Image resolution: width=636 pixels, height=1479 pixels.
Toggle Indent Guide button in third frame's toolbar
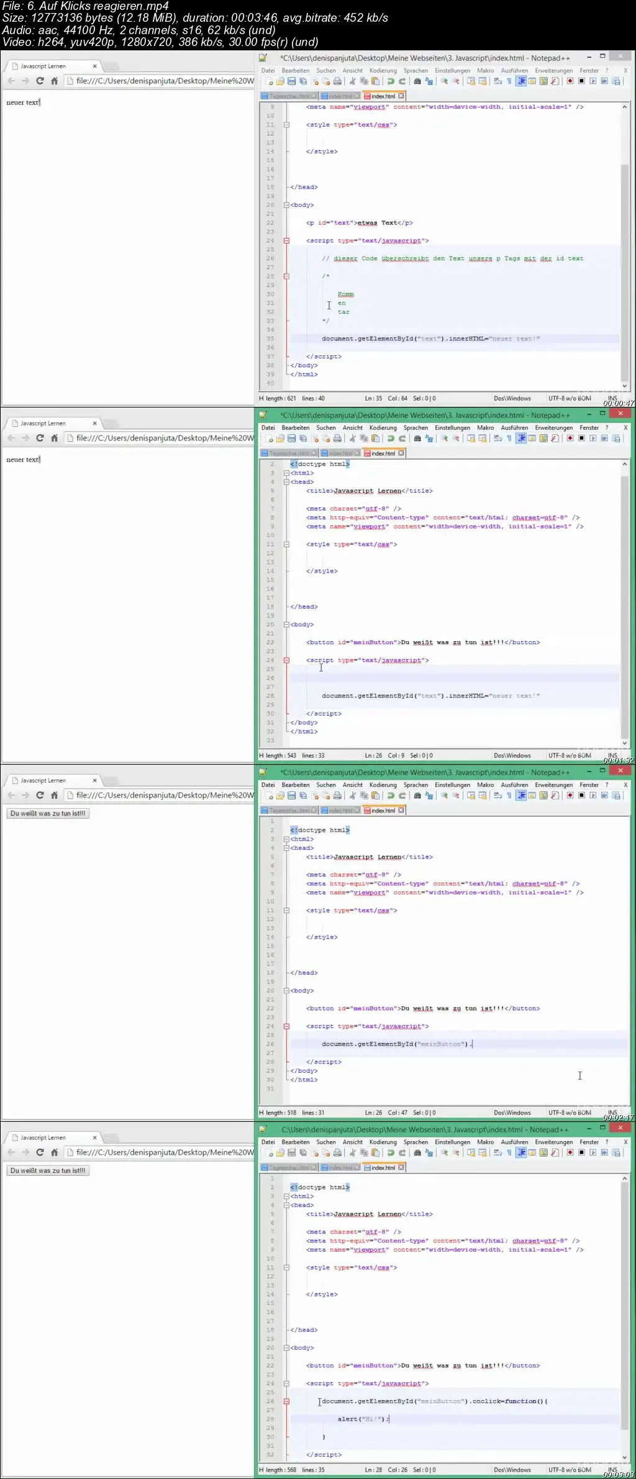[521, 796]
